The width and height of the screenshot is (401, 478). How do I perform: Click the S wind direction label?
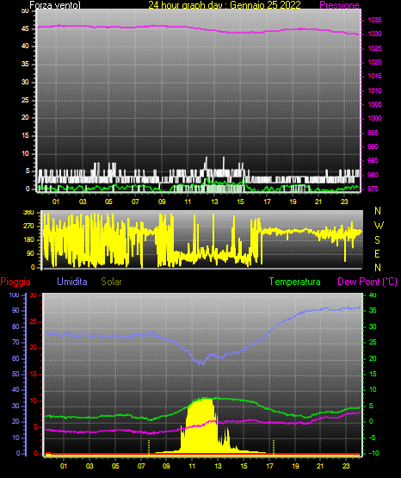(377, 240)
